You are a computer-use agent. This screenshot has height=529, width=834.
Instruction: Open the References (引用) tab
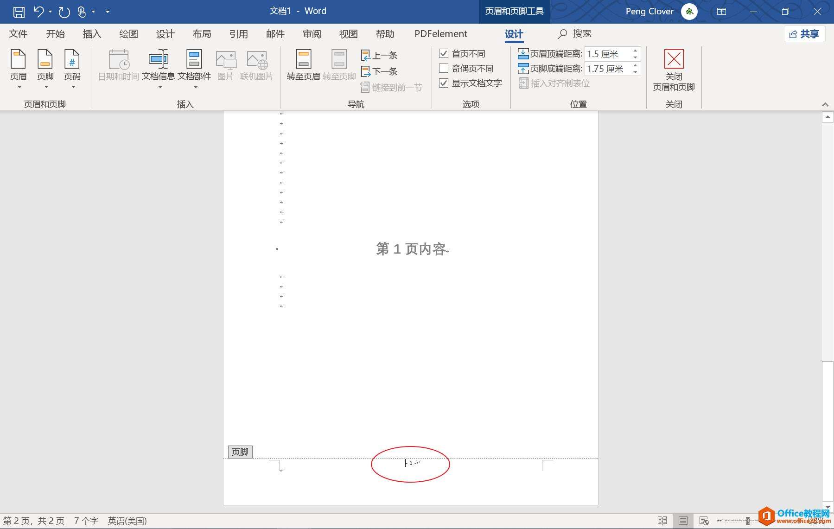pos(238,34)
